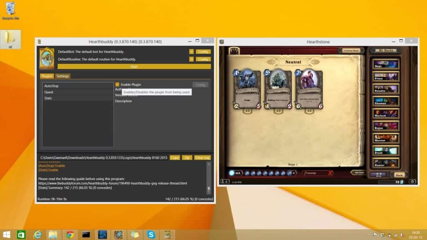Click the gold coin counter in Hearthstone
The height and width of the screenshot is (240, 427).
click(x=402, y=182)
